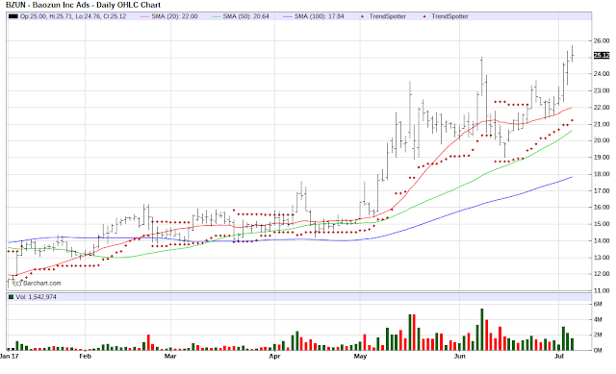Click the 4M volume axis label

598,320
